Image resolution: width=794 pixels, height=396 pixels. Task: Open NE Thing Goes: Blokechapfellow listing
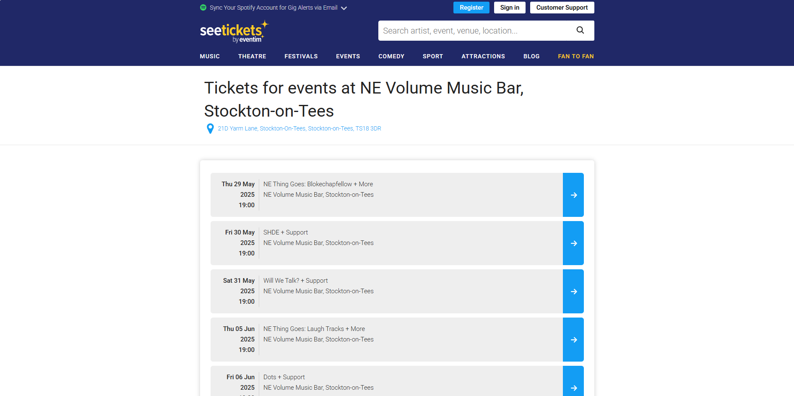click(318, 184)
